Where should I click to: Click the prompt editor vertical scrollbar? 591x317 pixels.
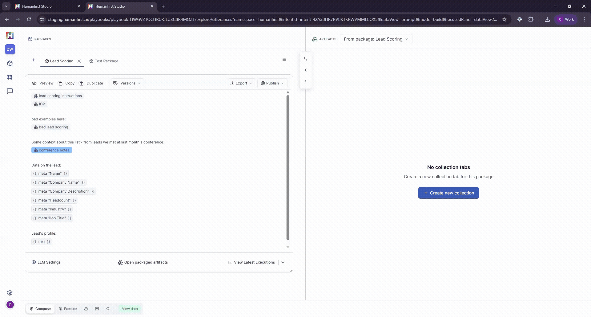(288, 167)
